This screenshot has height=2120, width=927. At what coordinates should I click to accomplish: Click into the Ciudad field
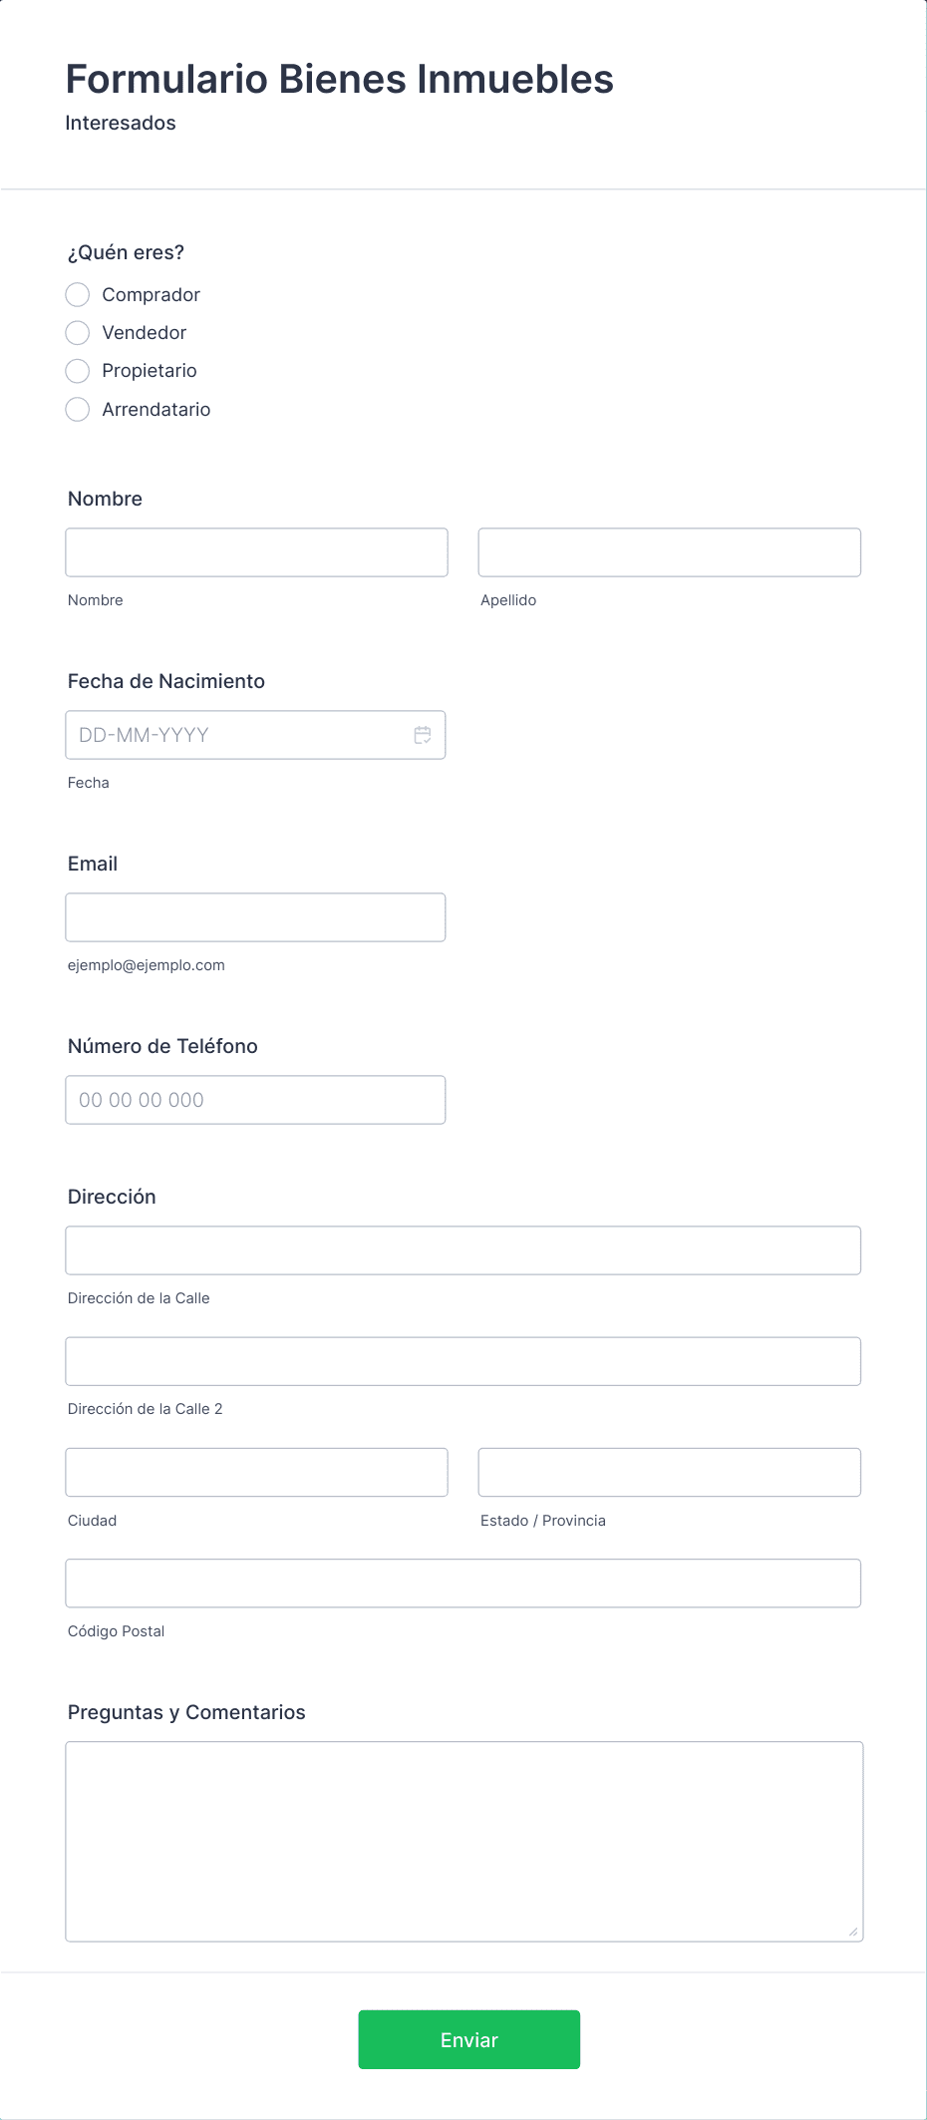click(256, 1472)
